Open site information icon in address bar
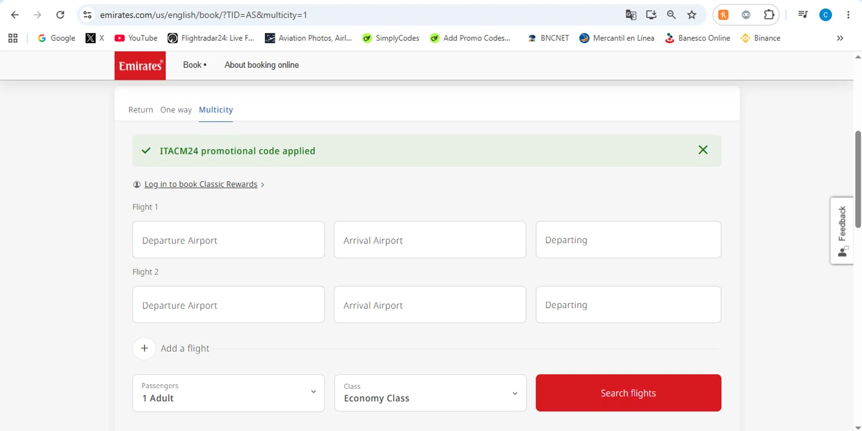The height and width of the screenshot is (431, 862). tap(87, 15)
